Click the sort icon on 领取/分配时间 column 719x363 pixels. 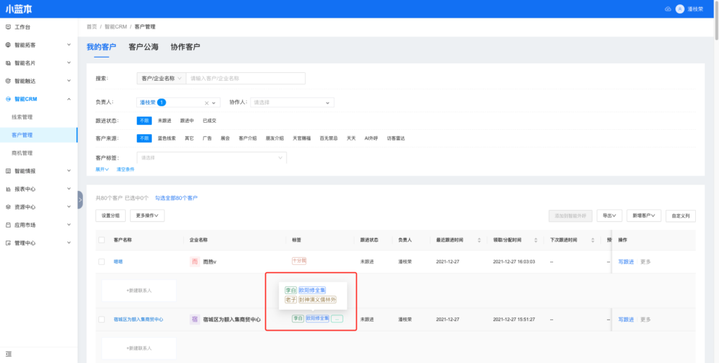537,240
